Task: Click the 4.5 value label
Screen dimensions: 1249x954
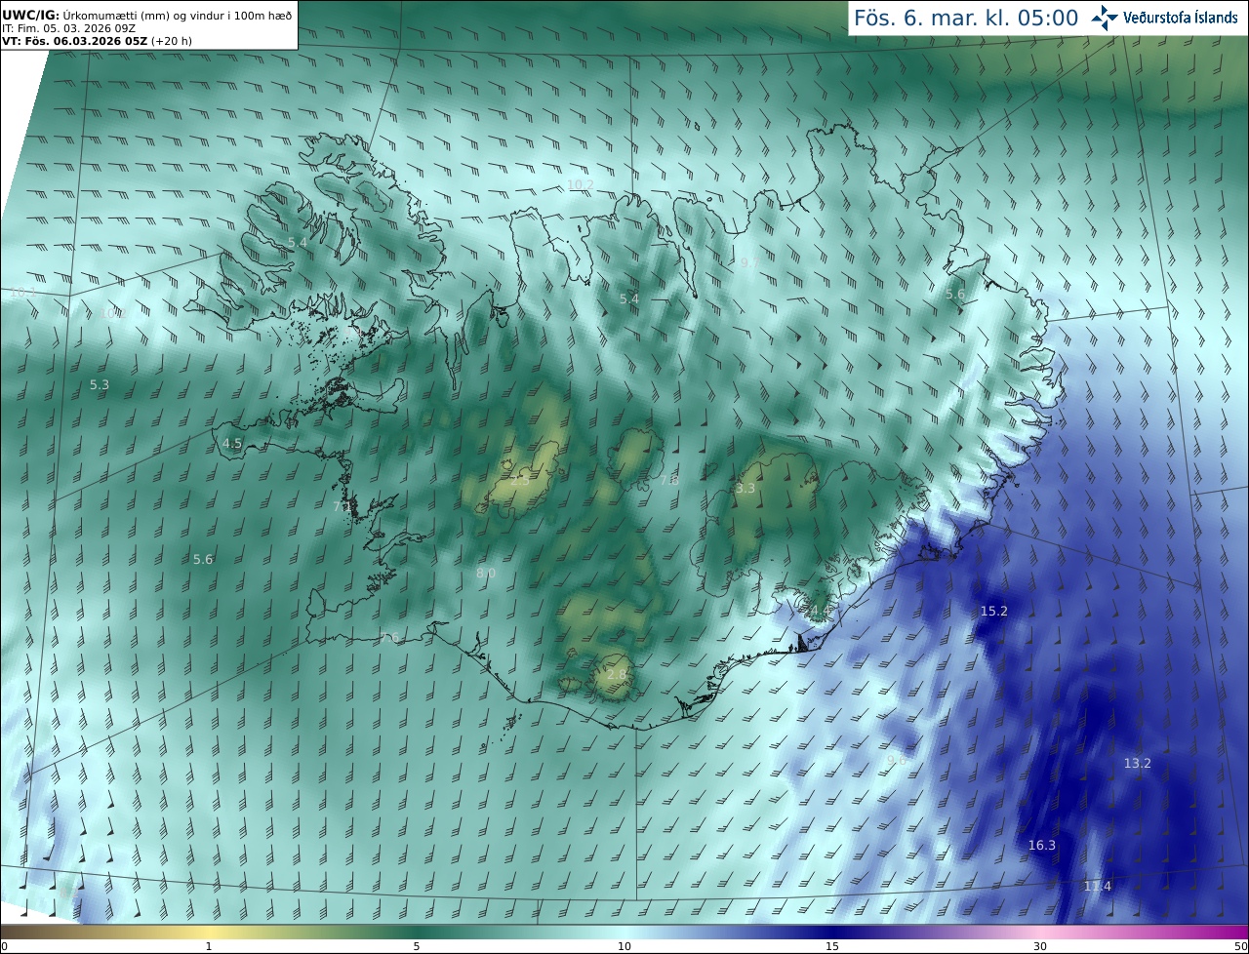Action: pyautogui.click(x=232, y=443)
